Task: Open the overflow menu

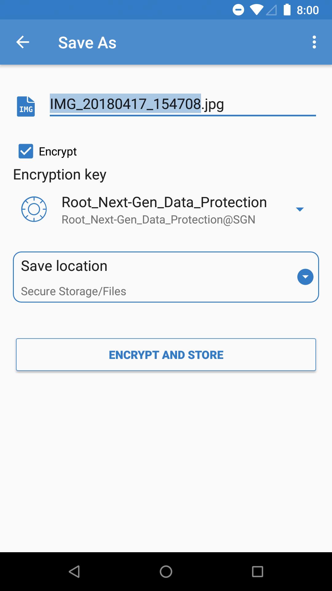Action: point(314,42)
